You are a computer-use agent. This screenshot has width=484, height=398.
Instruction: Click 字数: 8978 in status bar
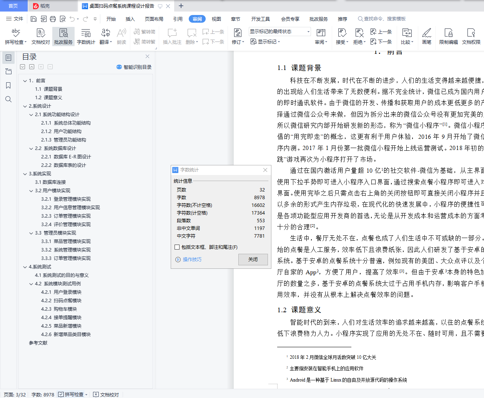pos(43,395)
